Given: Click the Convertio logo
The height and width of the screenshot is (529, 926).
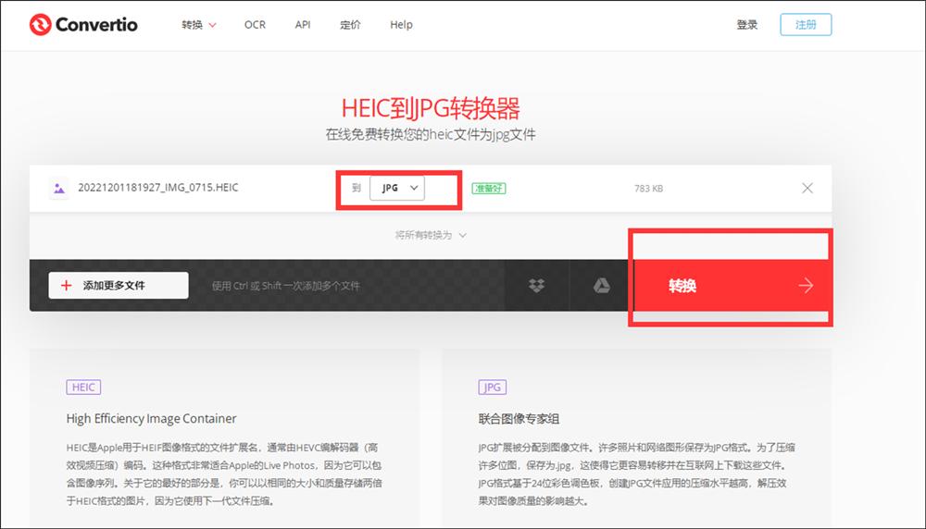Looking at the screenshot, I should [83, 25].
